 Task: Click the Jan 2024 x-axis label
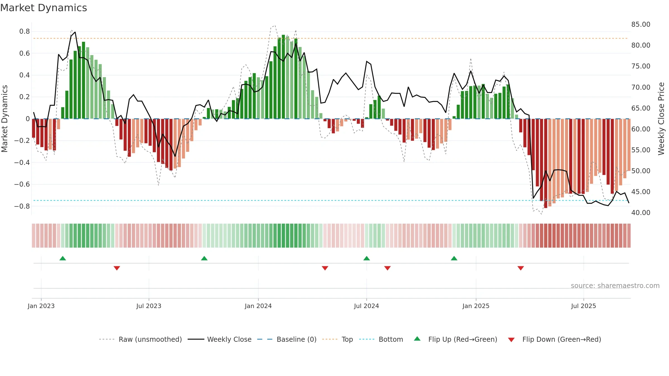tap(258, 306)
